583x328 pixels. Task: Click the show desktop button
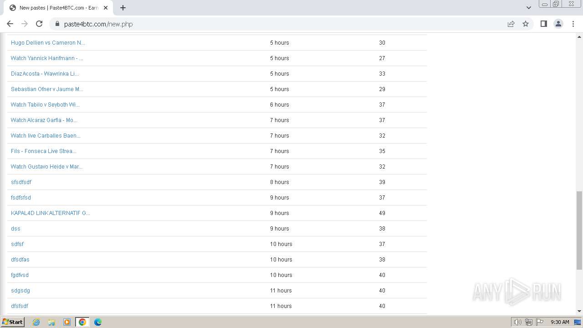[x=578, y=322]
